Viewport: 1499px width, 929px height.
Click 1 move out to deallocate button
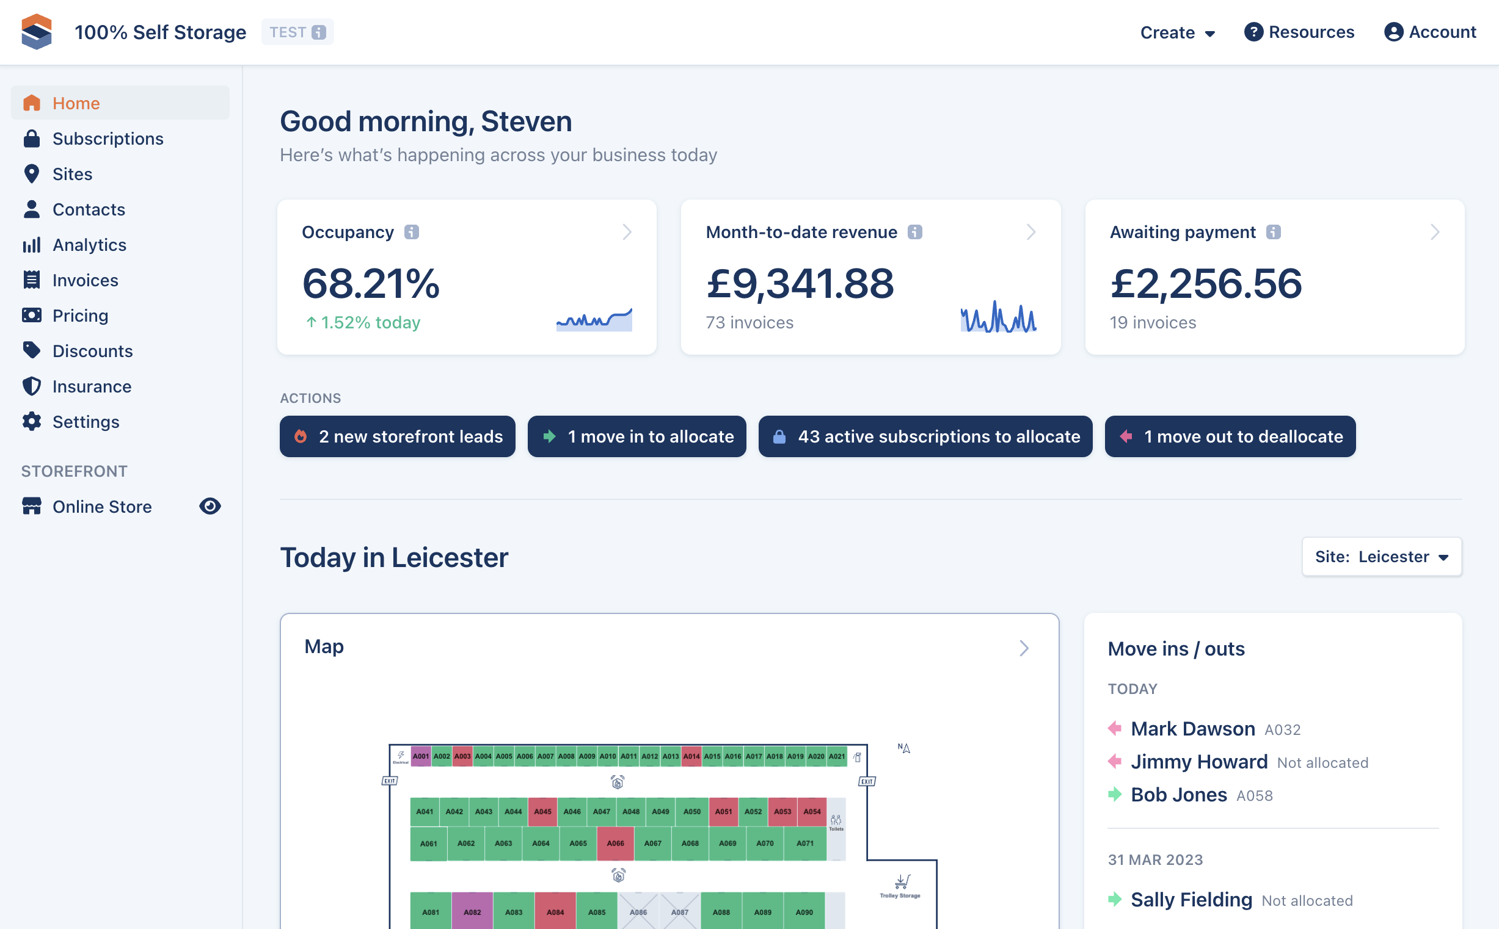1230,436
